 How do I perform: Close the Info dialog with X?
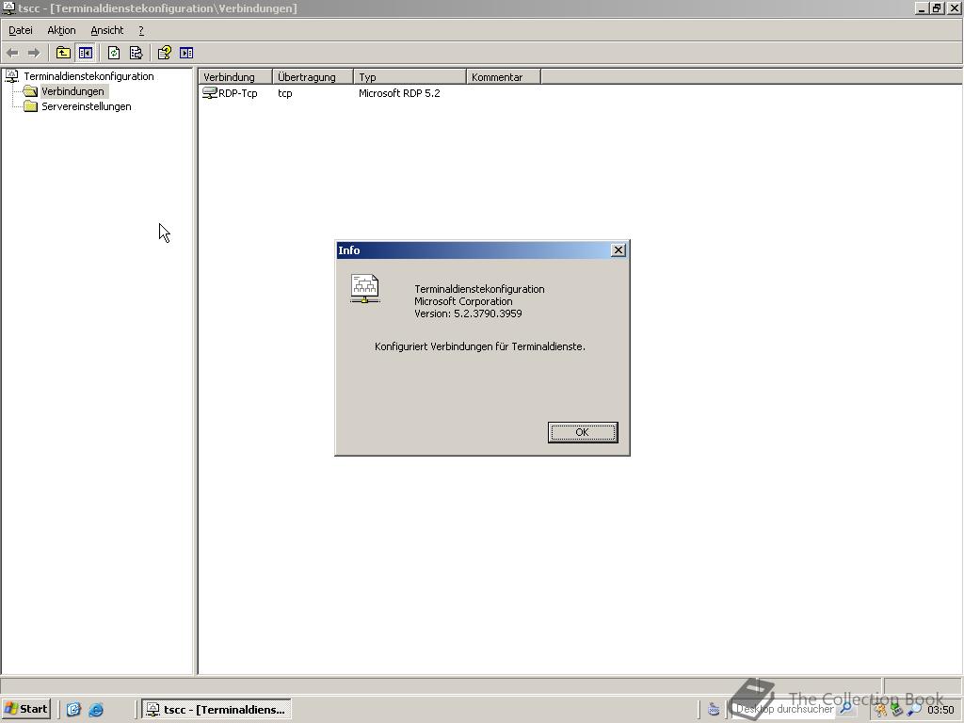619,249
